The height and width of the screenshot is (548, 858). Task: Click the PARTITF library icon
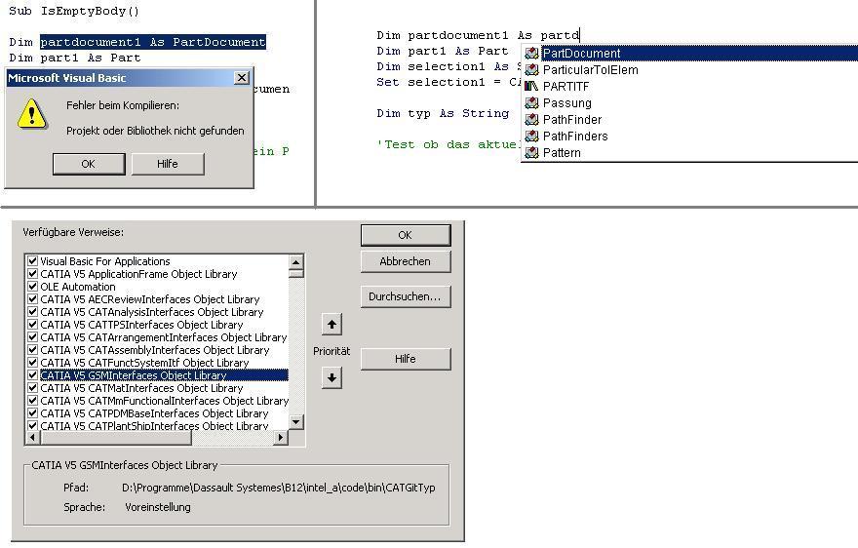[x=531, y=86]
